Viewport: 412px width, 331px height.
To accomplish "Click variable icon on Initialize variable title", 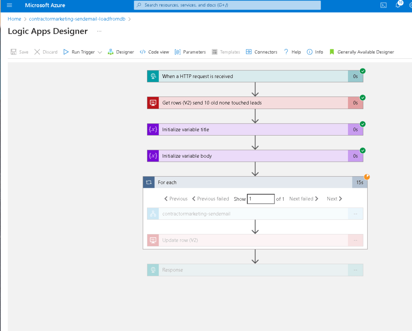I will [x=153, y=130].
